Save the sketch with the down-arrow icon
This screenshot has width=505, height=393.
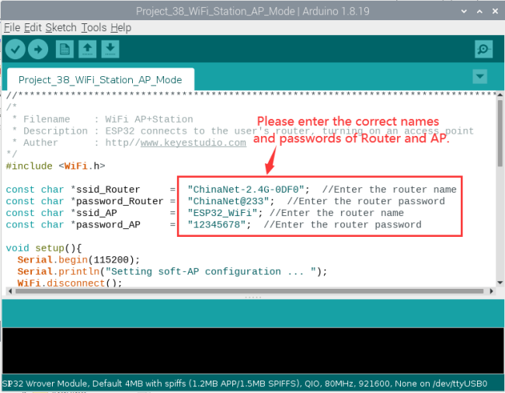click(110, 49)
